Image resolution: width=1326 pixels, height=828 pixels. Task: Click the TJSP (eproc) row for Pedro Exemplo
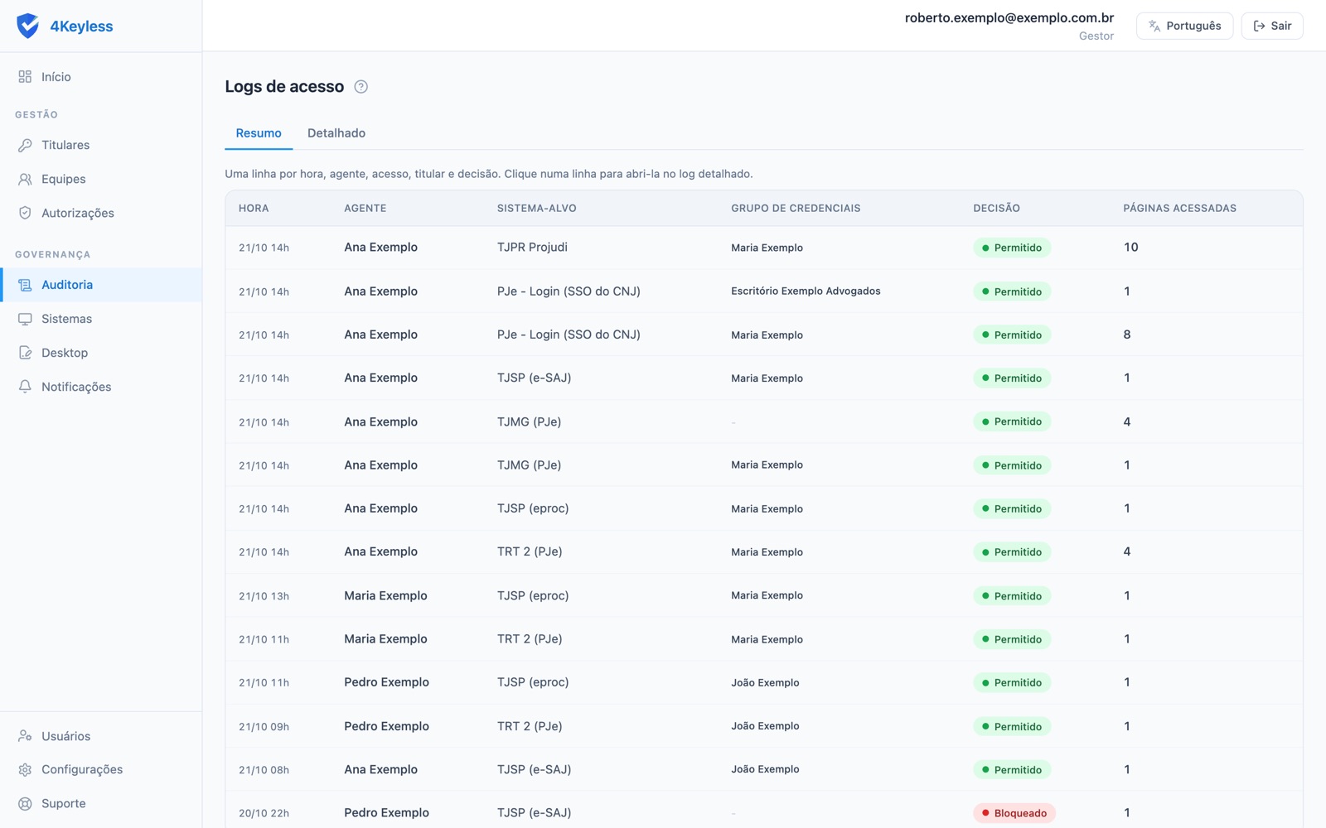764,683
